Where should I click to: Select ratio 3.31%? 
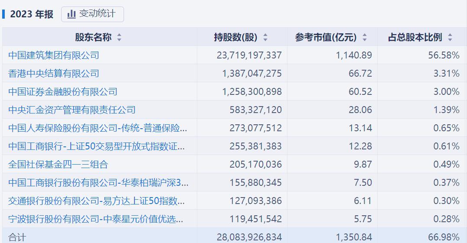click(447, 74)
